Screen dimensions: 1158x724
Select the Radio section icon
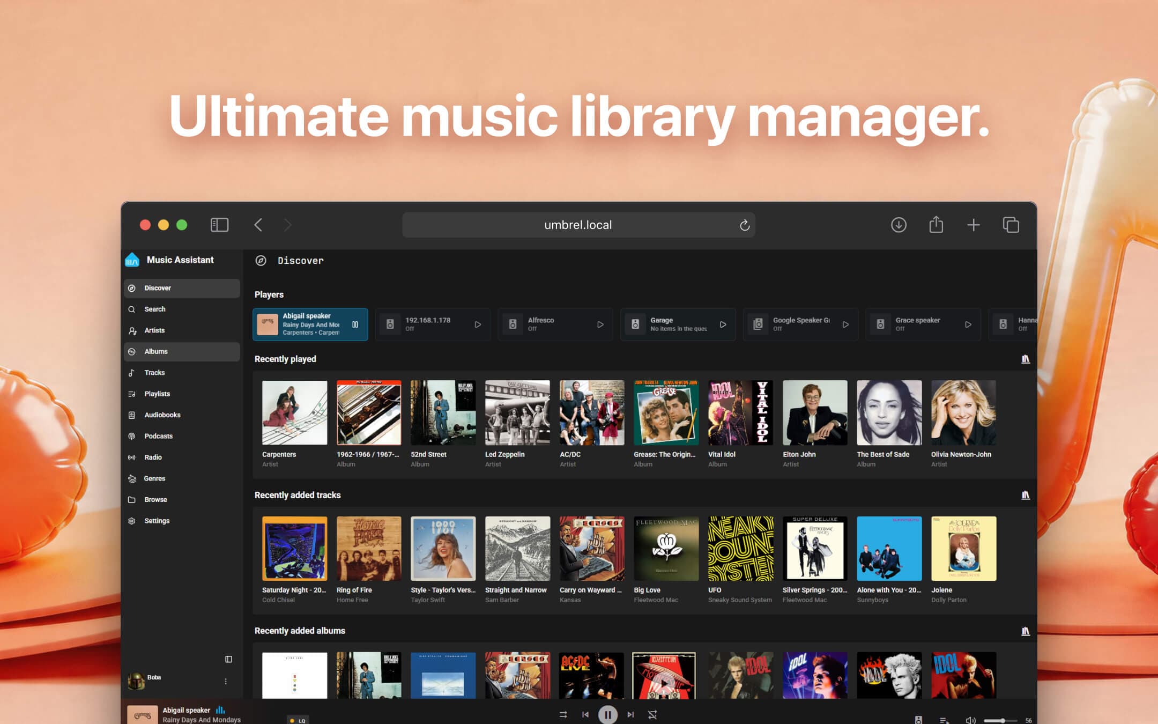pyautogui.click(x=132, y=457)
